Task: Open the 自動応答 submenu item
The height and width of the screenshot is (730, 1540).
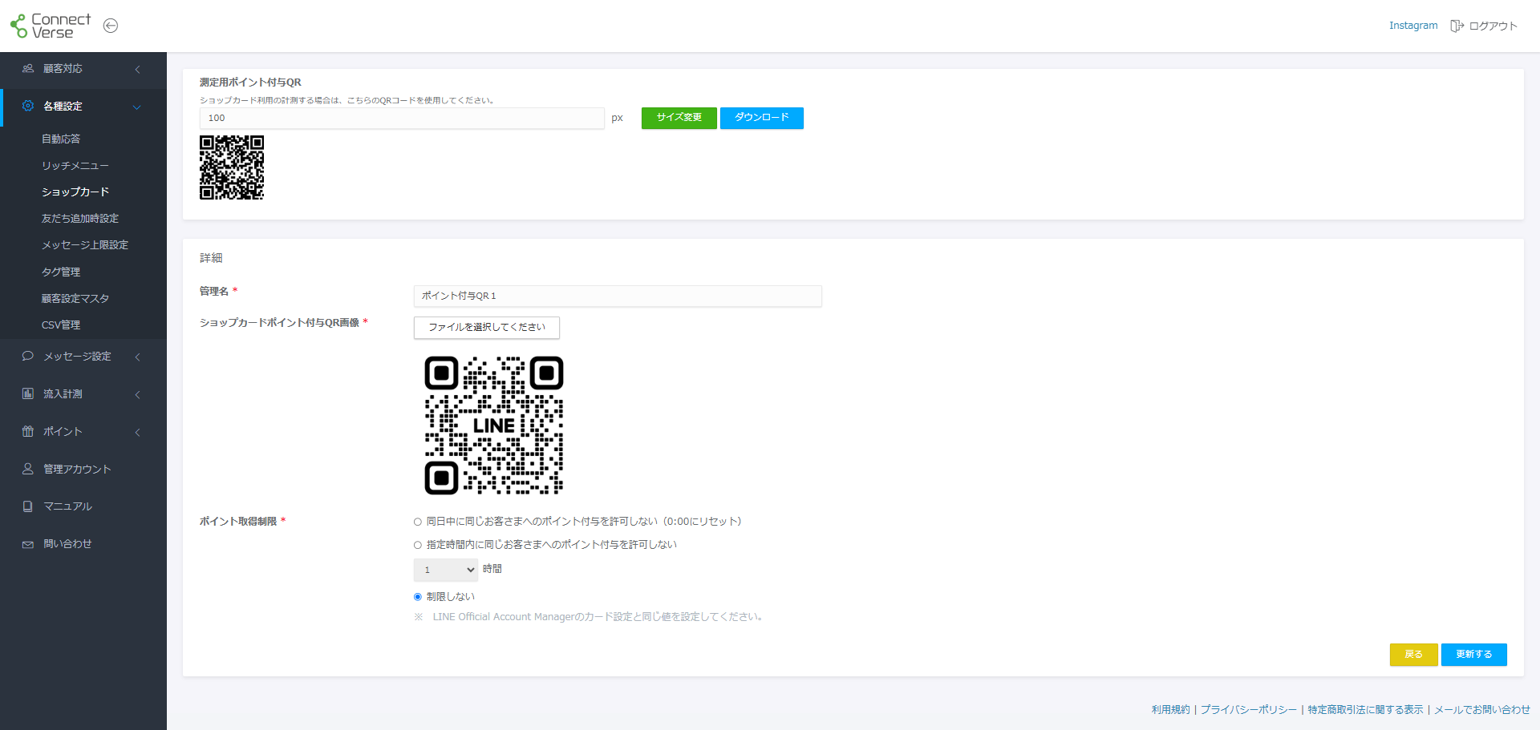Action: 61,139
